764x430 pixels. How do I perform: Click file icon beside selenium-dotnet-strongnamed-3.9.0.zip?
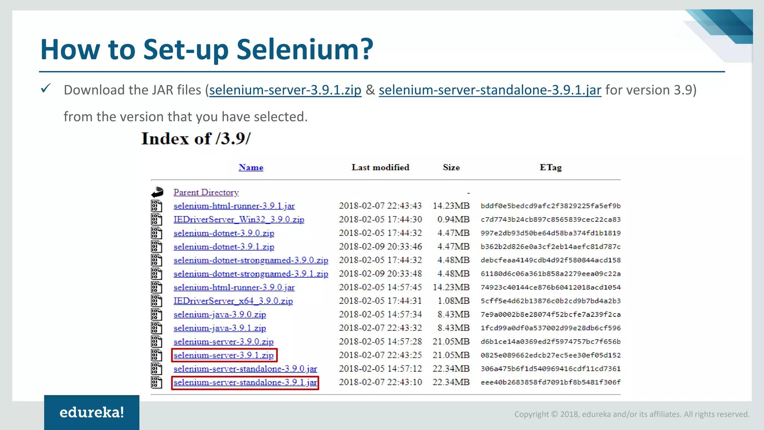click(157, 260)
